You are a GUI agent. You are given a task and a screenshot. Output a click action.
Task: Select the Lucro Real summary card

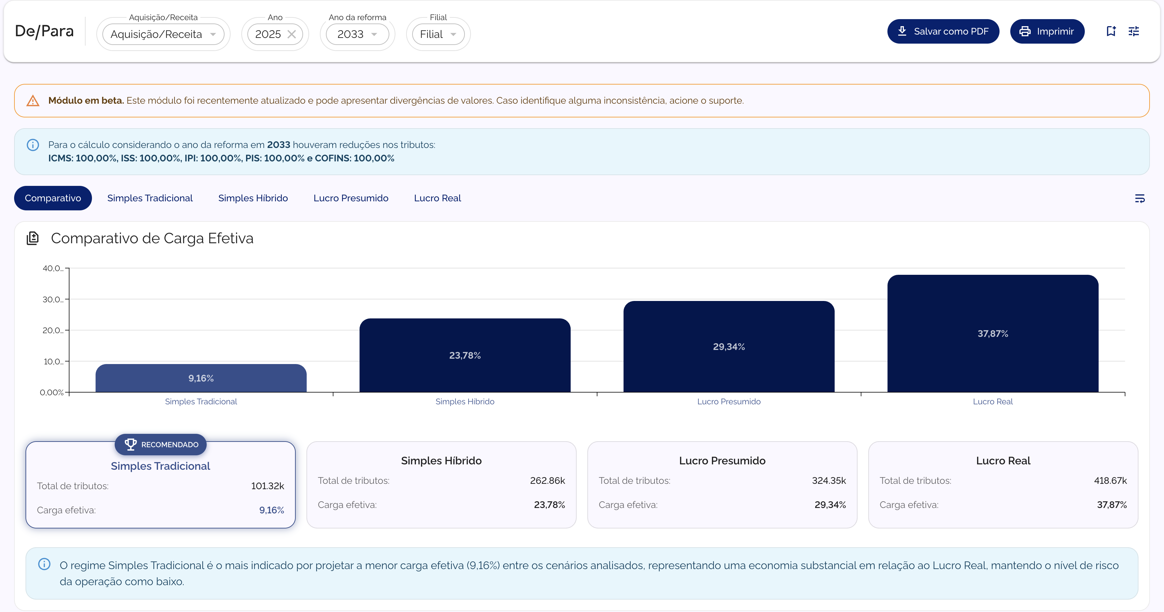(1003, 484)
